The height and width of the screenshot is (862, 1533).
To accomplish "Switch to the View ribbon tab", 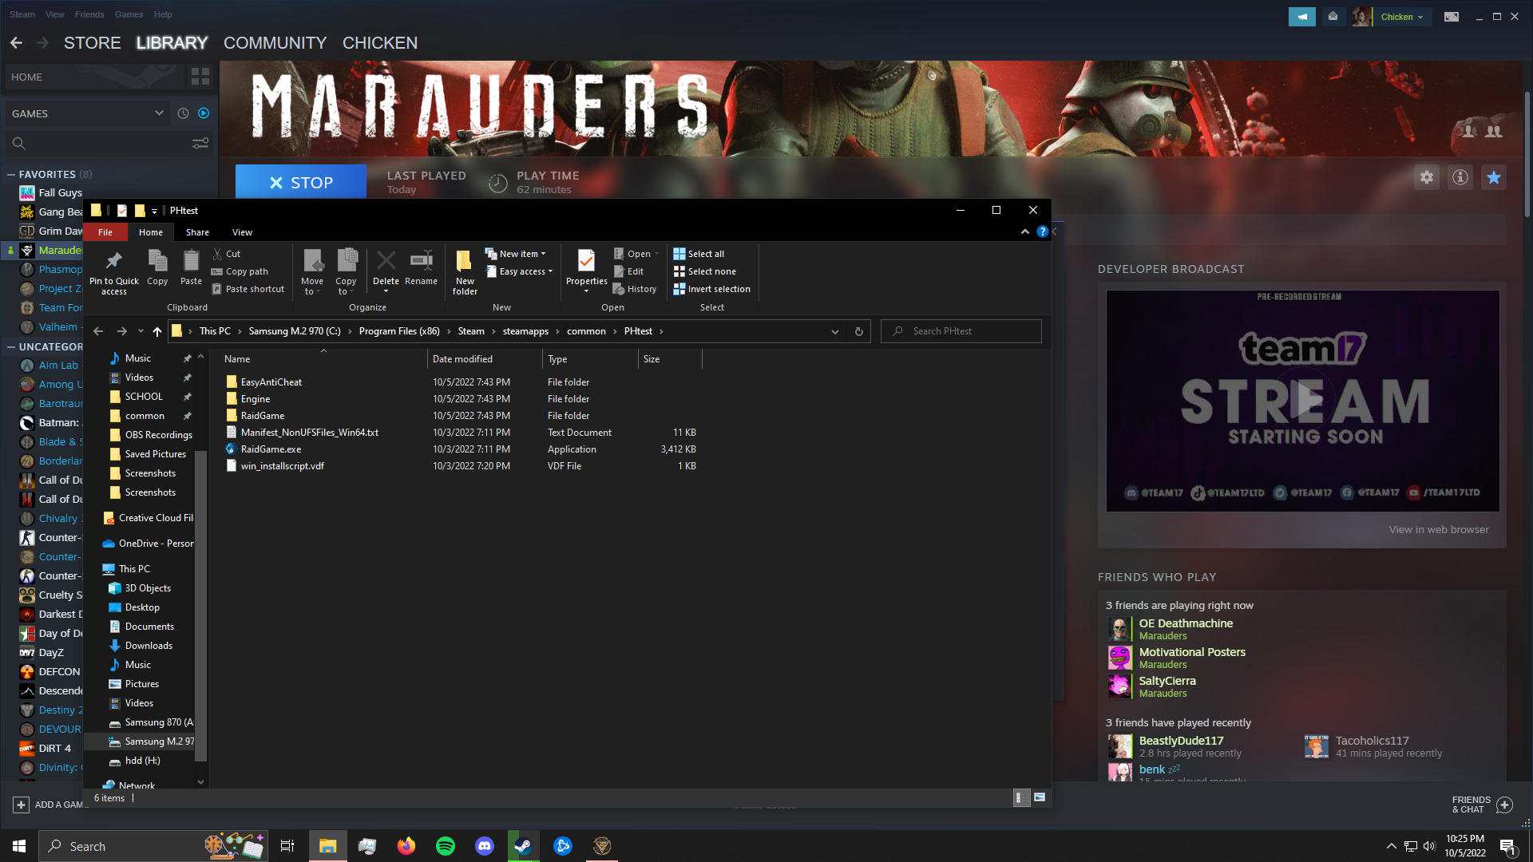I will click(x=242, y=232).
